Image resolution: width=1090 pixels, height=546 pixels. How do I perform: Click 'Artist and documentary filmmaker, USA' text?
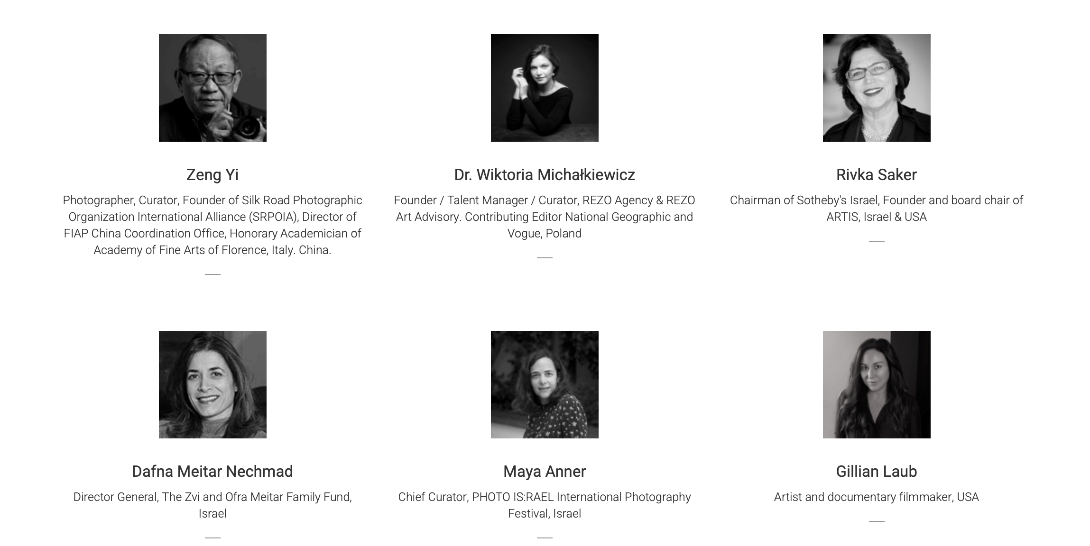[x=877, y=497]
